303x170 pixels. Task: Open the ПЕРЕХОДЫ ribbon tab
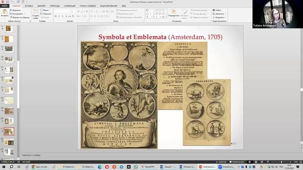point(55,6)
